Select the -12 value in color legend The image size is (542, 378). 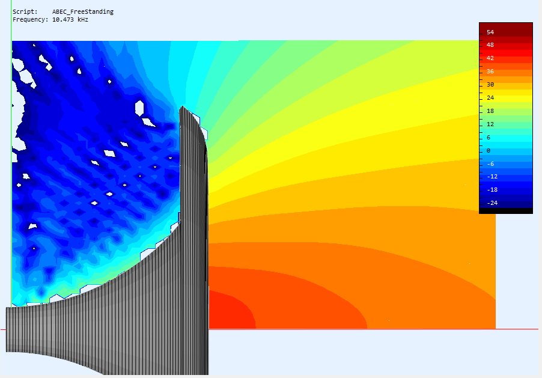point(492,176)
